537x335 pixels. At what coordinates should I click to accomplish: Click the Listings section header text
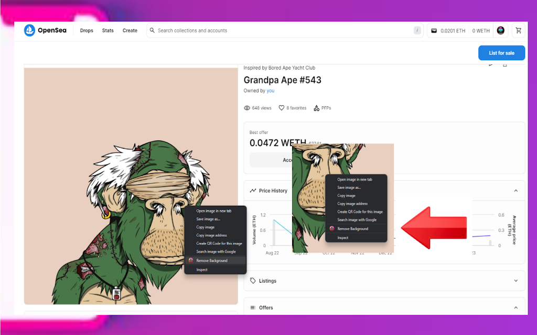[267, 281]
